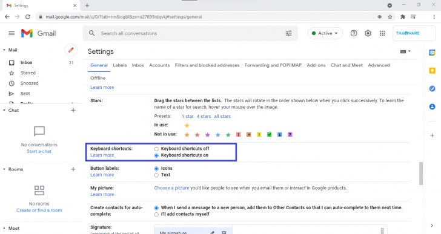
Task: Open the Support help icon
Action: coord(354,33)
